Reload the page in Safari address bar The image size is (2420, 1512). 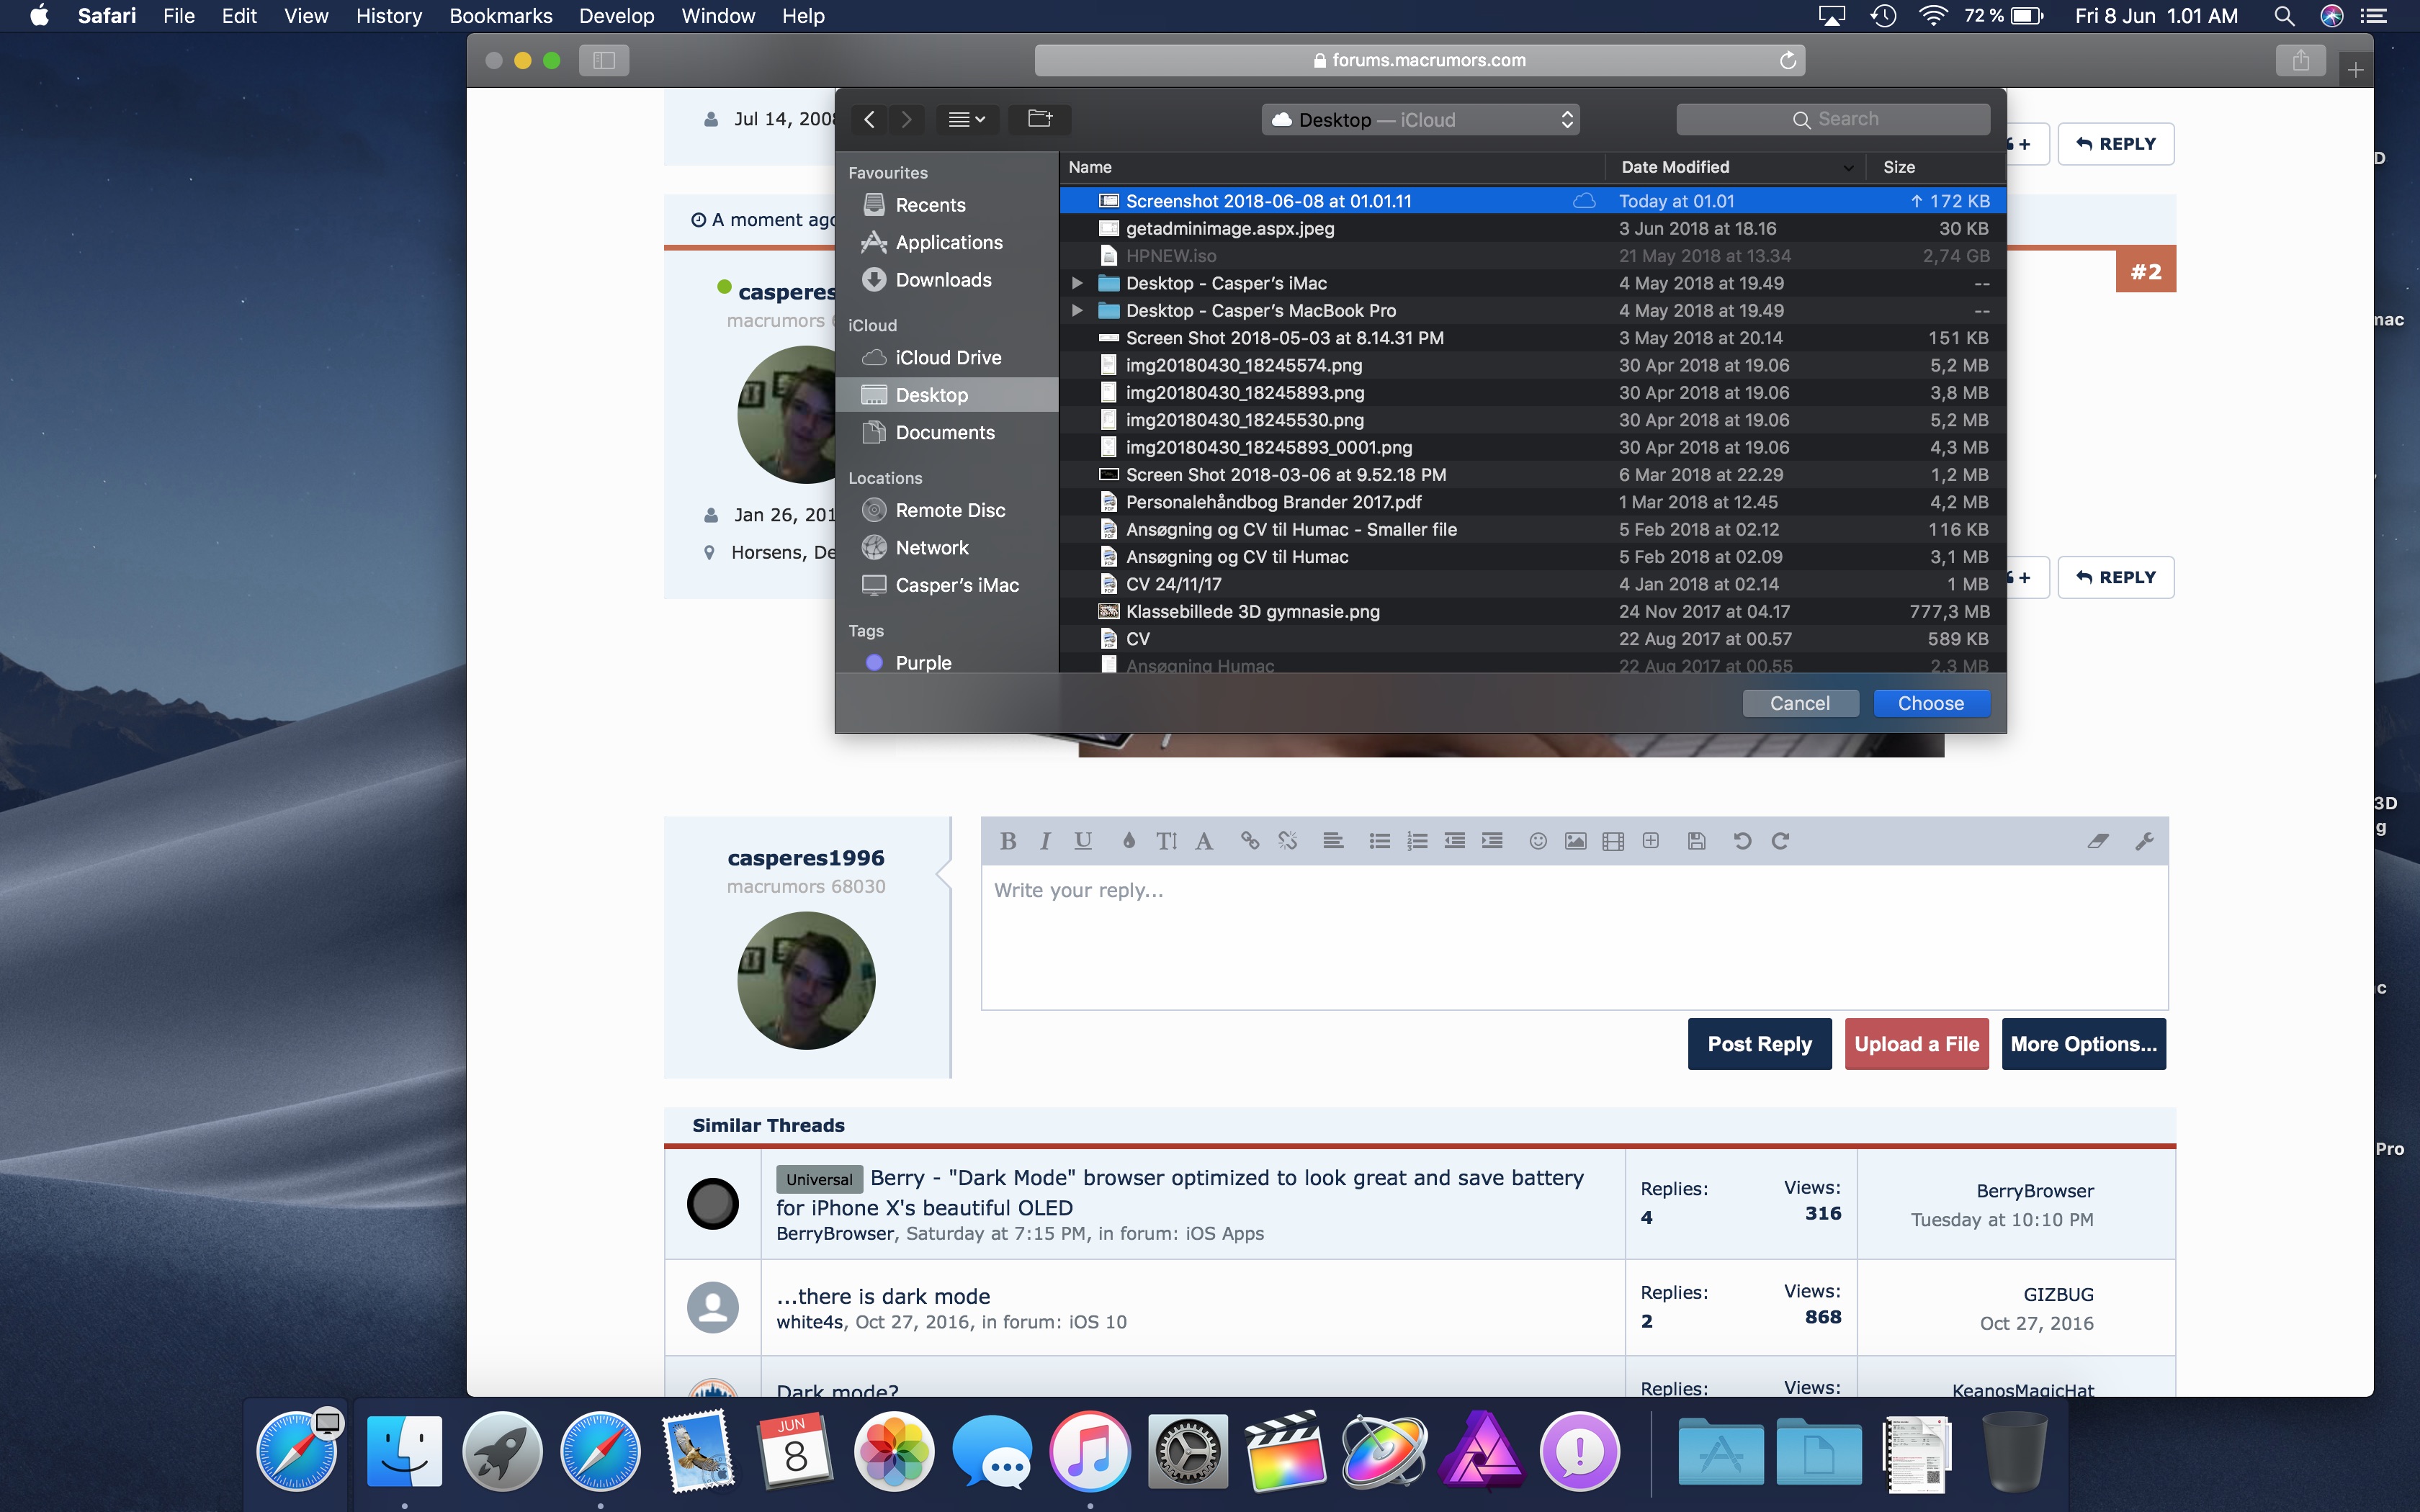[x=1787, y=60]
